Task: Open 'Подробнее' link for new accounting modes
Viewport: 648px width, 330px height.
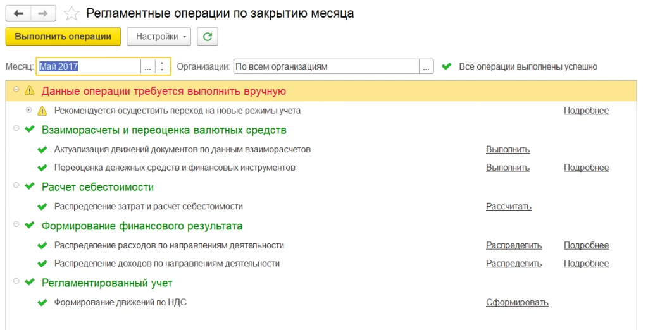Action: (x=586, y=111)
